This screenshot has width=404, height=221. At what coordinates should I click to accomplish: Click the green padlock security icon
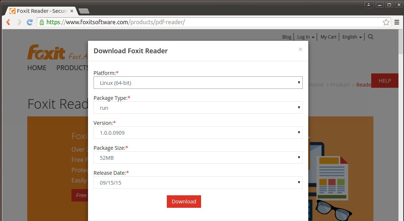[x=42, y=22]
